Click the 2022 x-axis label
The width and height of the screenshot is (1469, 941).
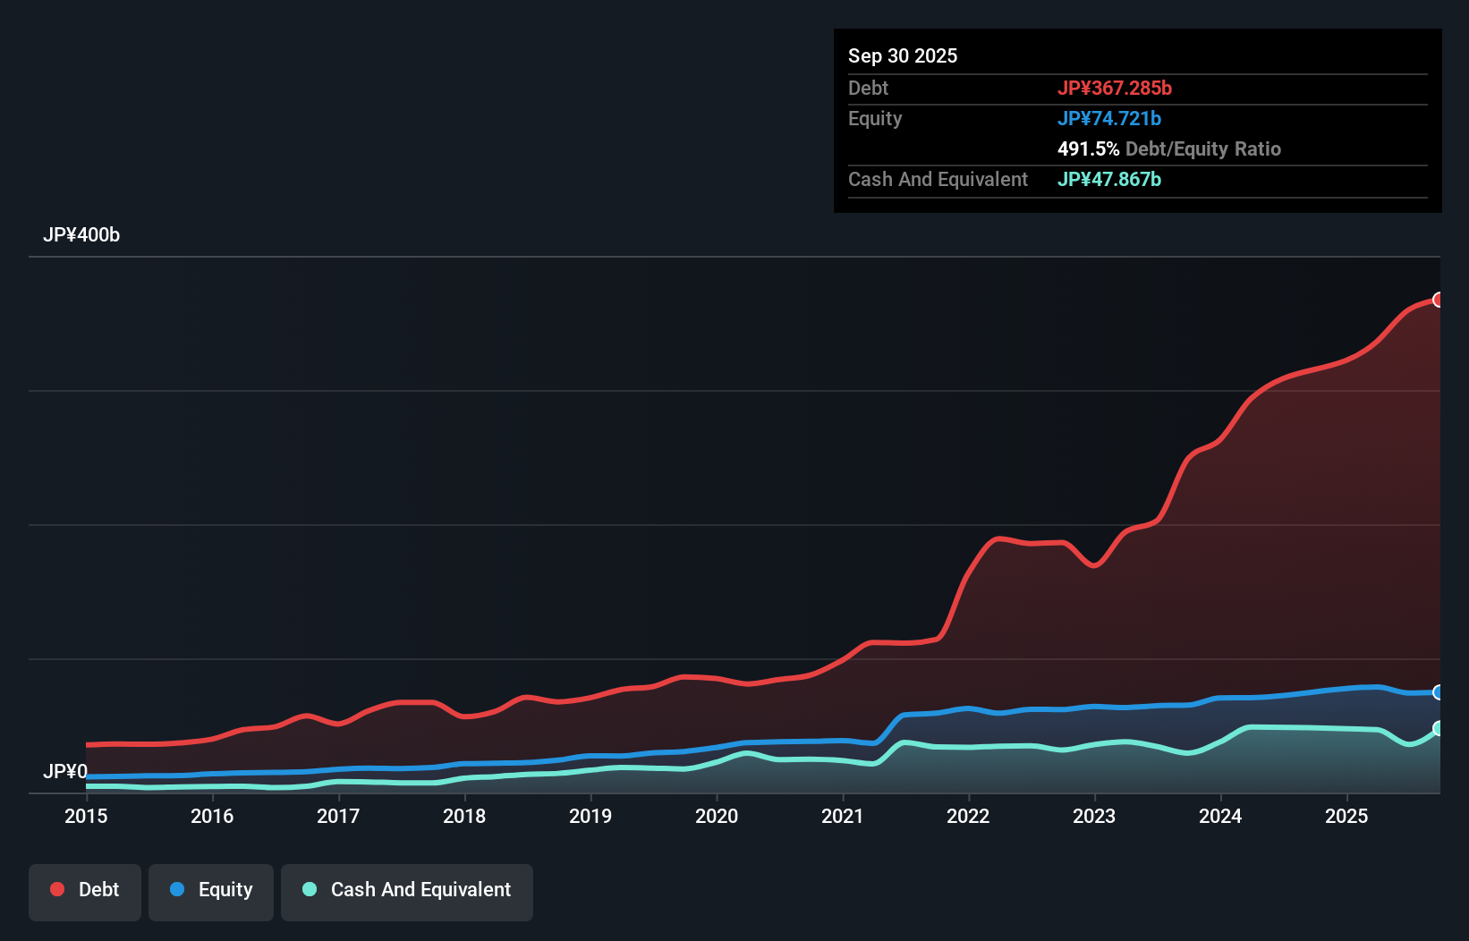[968, 816]
